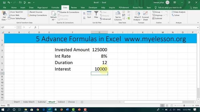Open the What-If Analysis dropdown
This screenshot has width=200, height=112.
coord(137,16)
